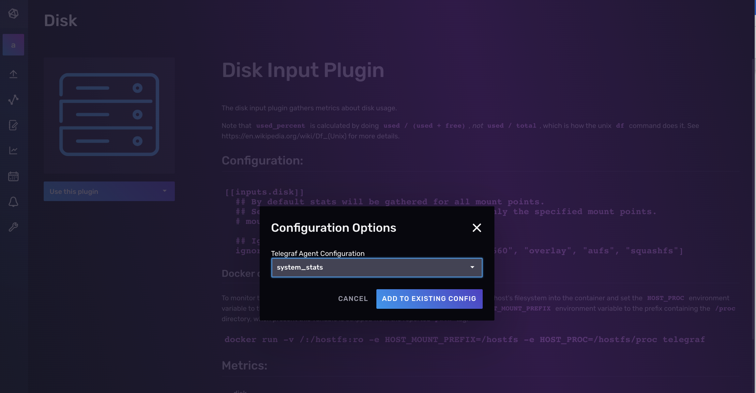The image size is (756, 393).
Task: Open Alerts bell icon in sidebar
Action: (13, 202)
